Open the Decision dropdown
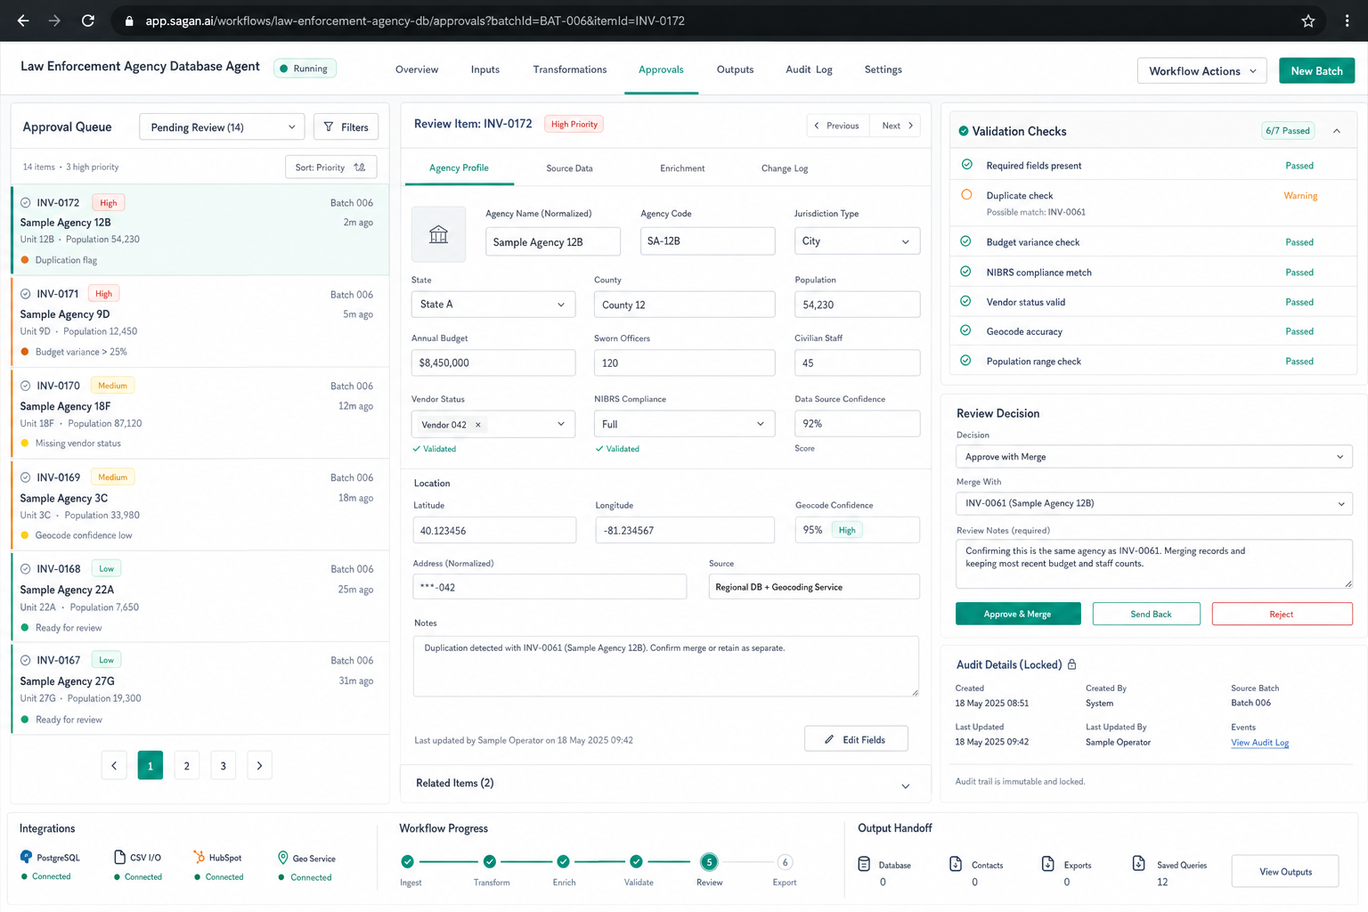1368x912 pixels. [x=1153, y=457]
